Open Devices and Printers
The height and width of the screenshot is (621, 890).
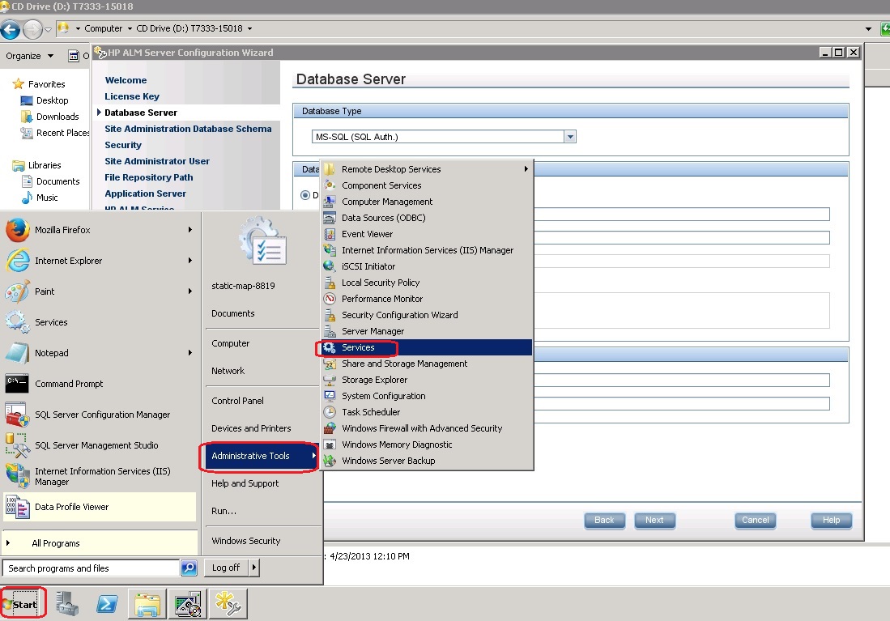point(251,428)
